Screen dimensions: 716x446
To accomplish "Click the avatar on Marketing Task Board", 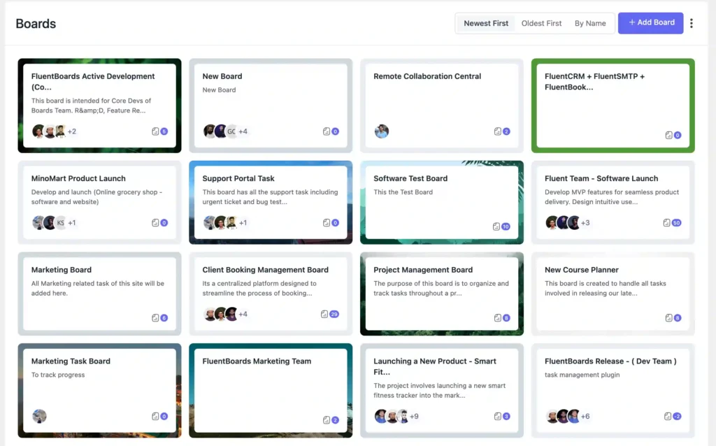I will coord(39,415).
